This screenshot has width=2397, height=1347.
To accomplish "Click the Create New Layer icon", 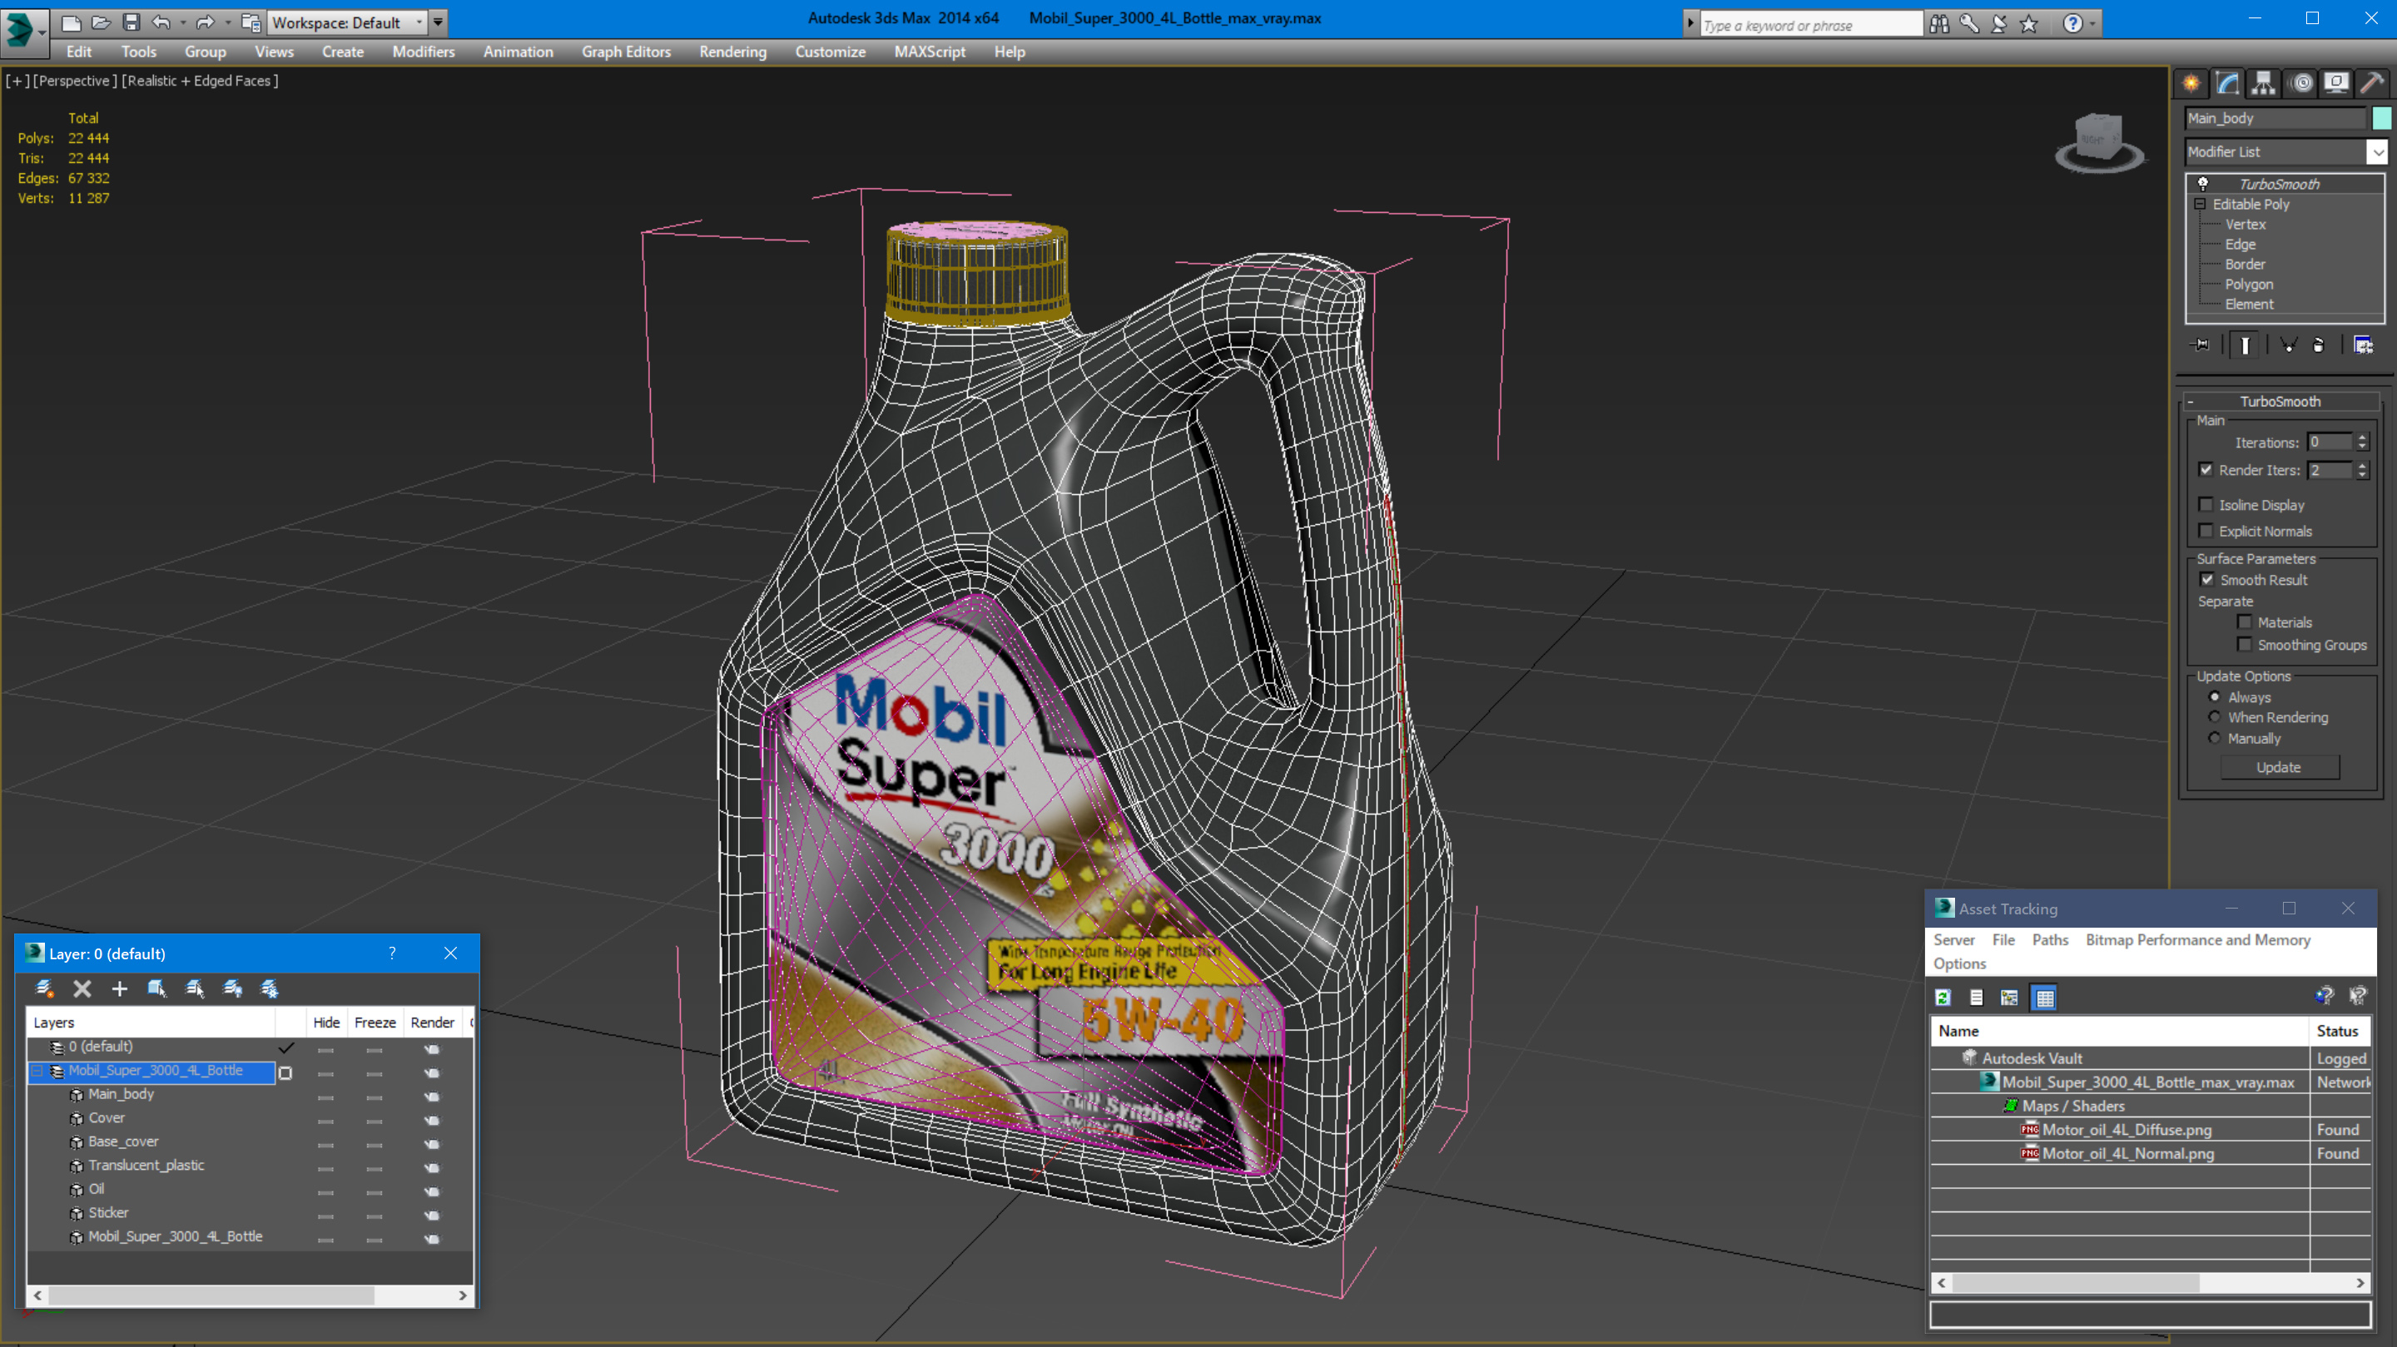I will coord(44,989).
